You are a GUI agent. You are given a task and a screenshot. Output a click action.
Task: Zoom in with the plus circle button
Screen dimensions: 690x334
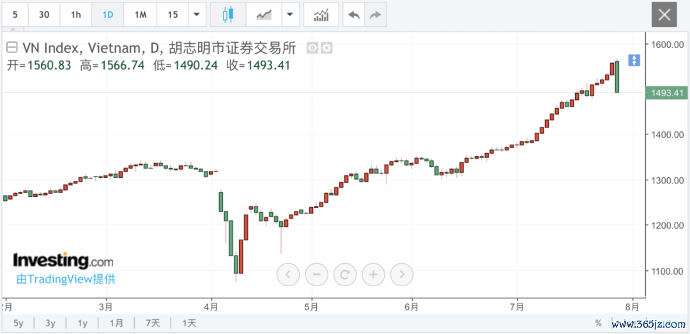click(x=373, y=275)
